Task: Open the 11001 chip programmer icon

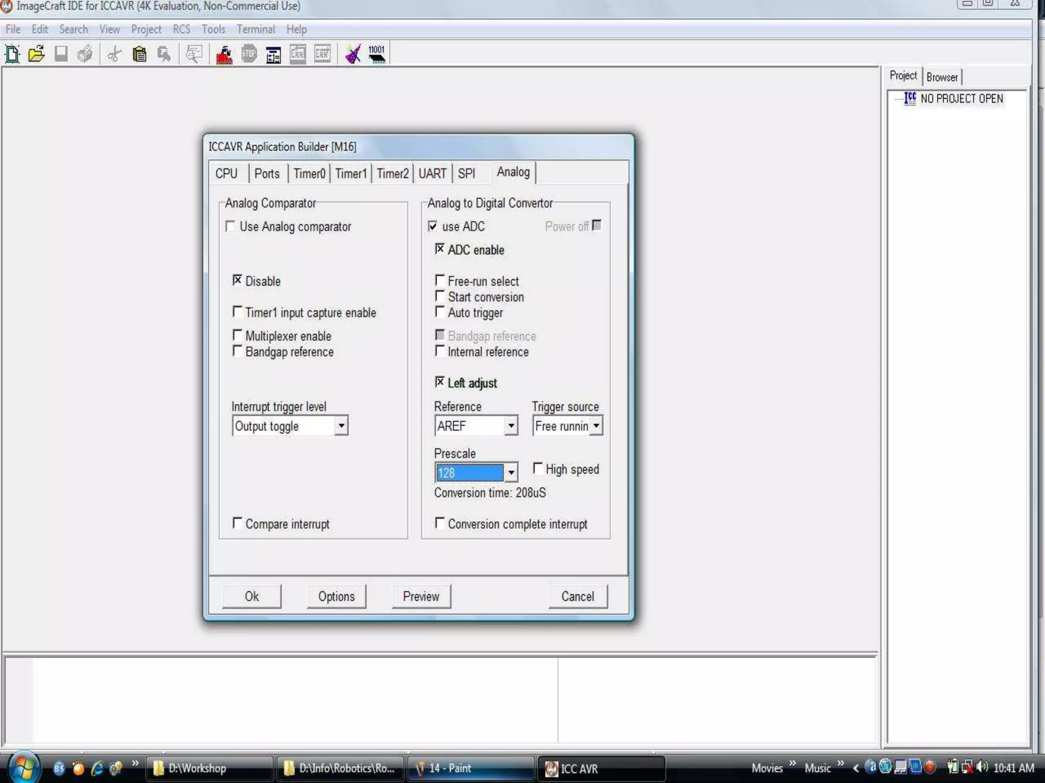Action: coord(377,54)
